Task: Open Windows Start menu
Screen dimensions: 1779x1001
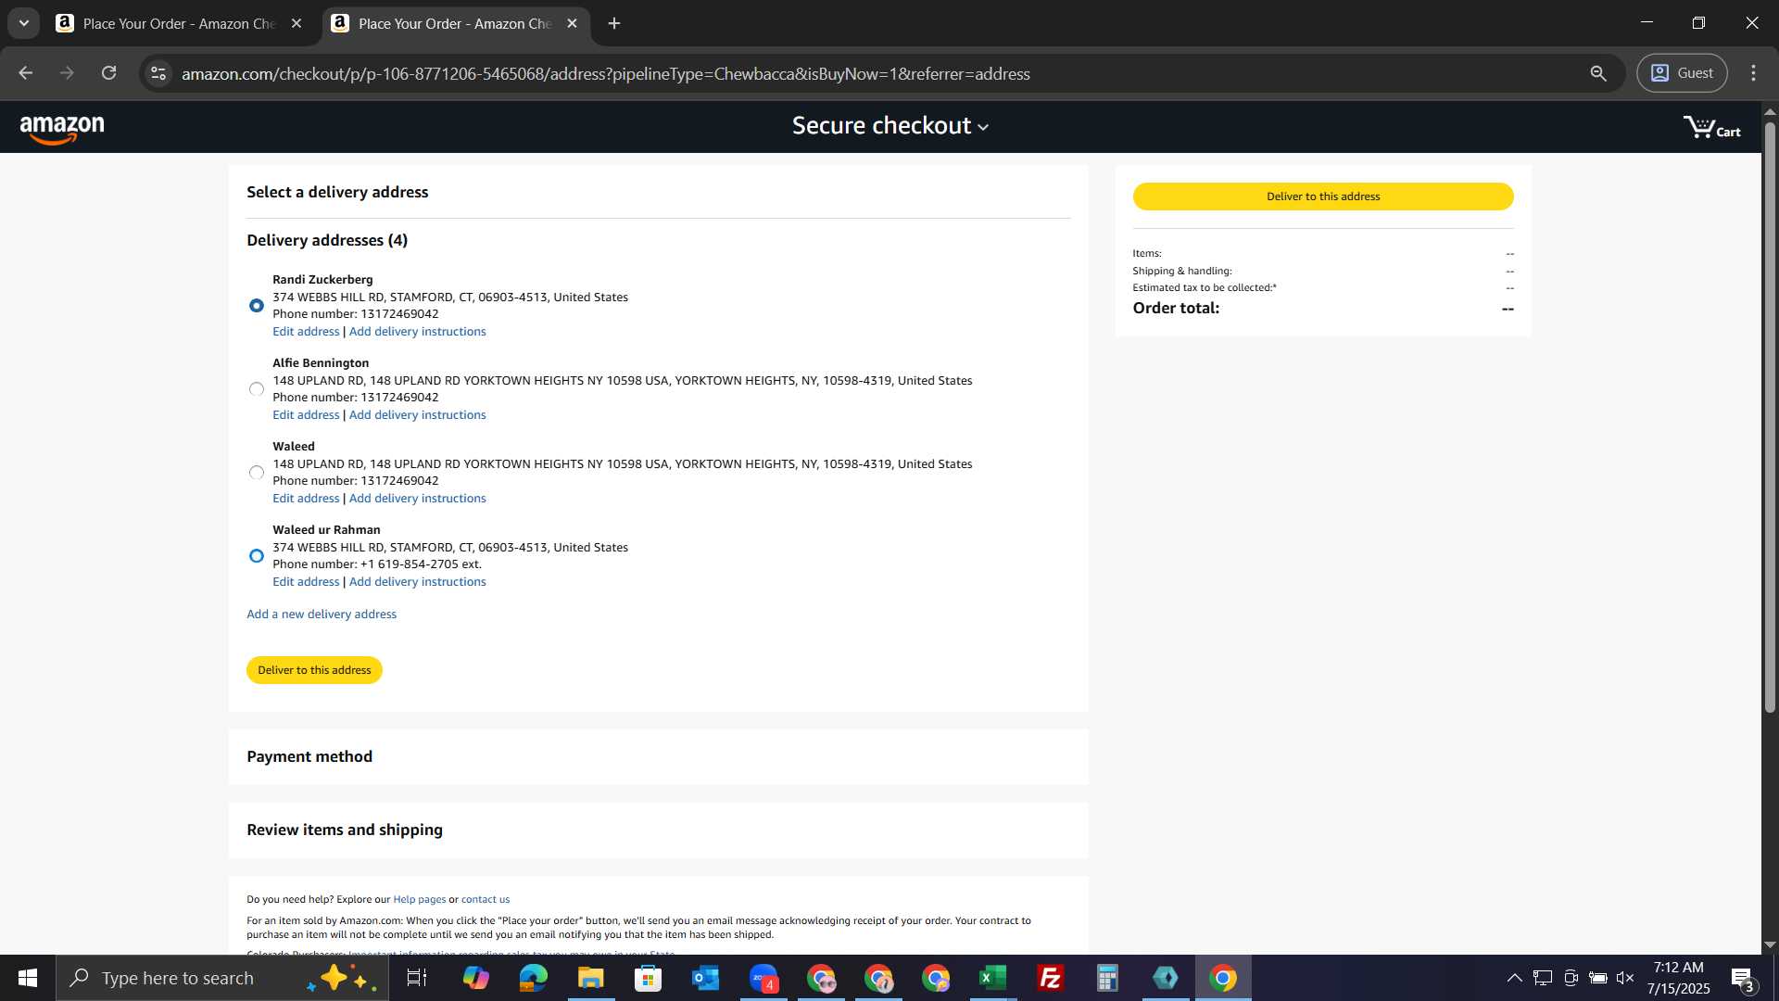Action: coord(28,978)
